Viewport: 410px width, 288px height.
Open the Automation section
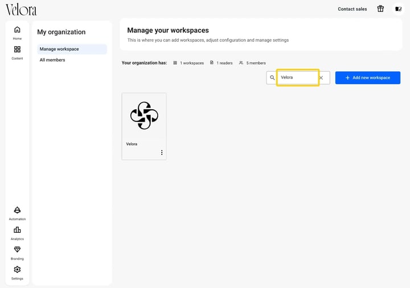point(17,213)
